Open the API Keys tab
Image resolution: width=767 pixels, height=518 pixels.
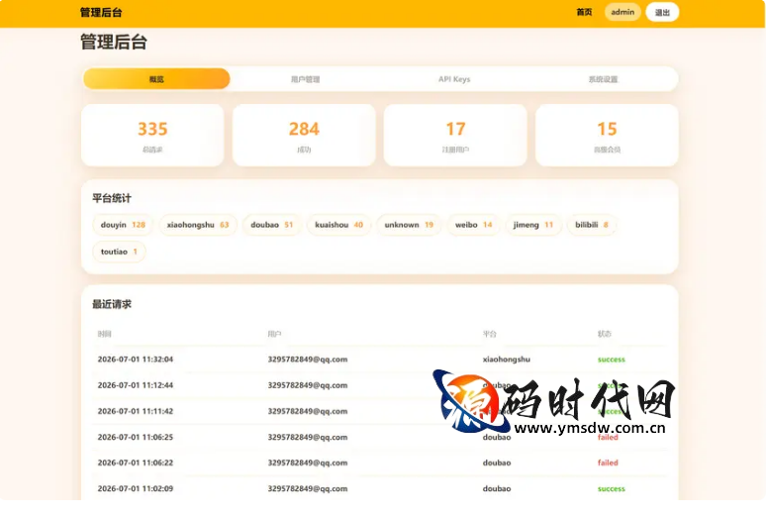[x=454, y=79]
